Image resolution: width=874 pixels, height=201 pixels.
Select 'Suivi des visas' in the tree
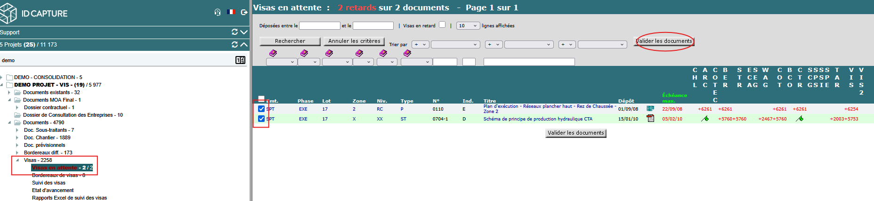coord(49,183)
